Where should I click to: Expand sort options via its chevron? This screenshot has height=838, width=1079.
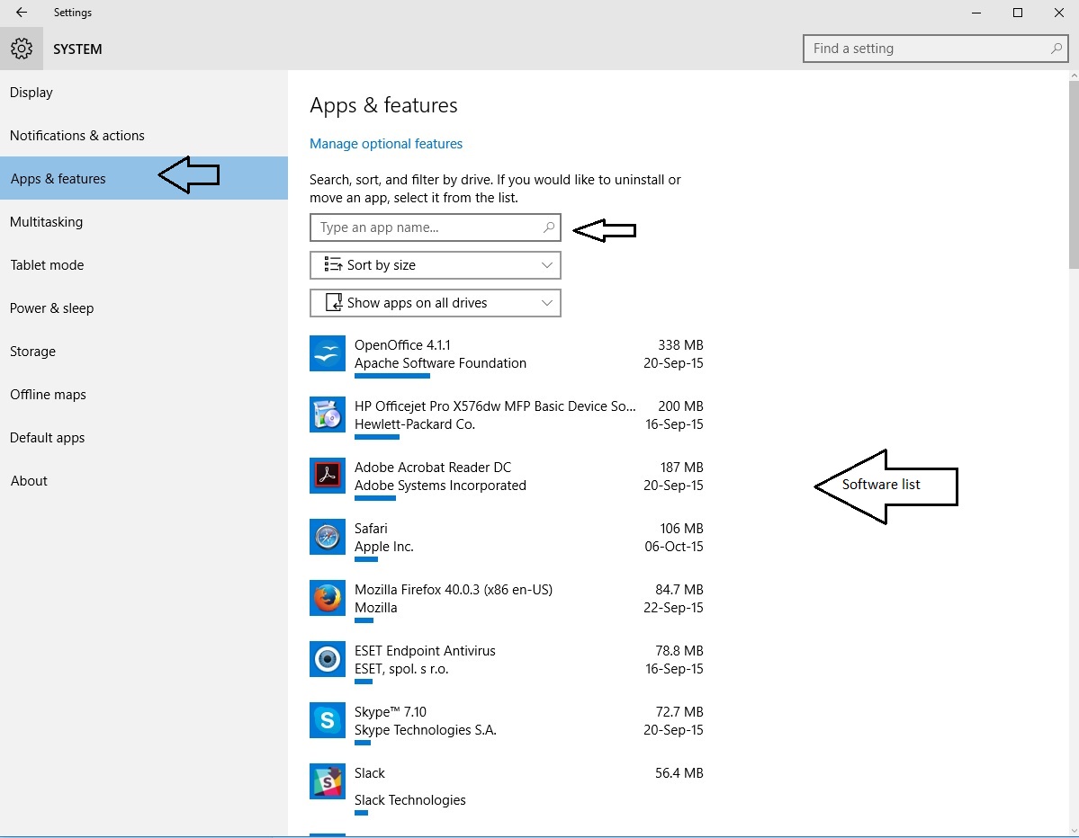pos(547,265)
